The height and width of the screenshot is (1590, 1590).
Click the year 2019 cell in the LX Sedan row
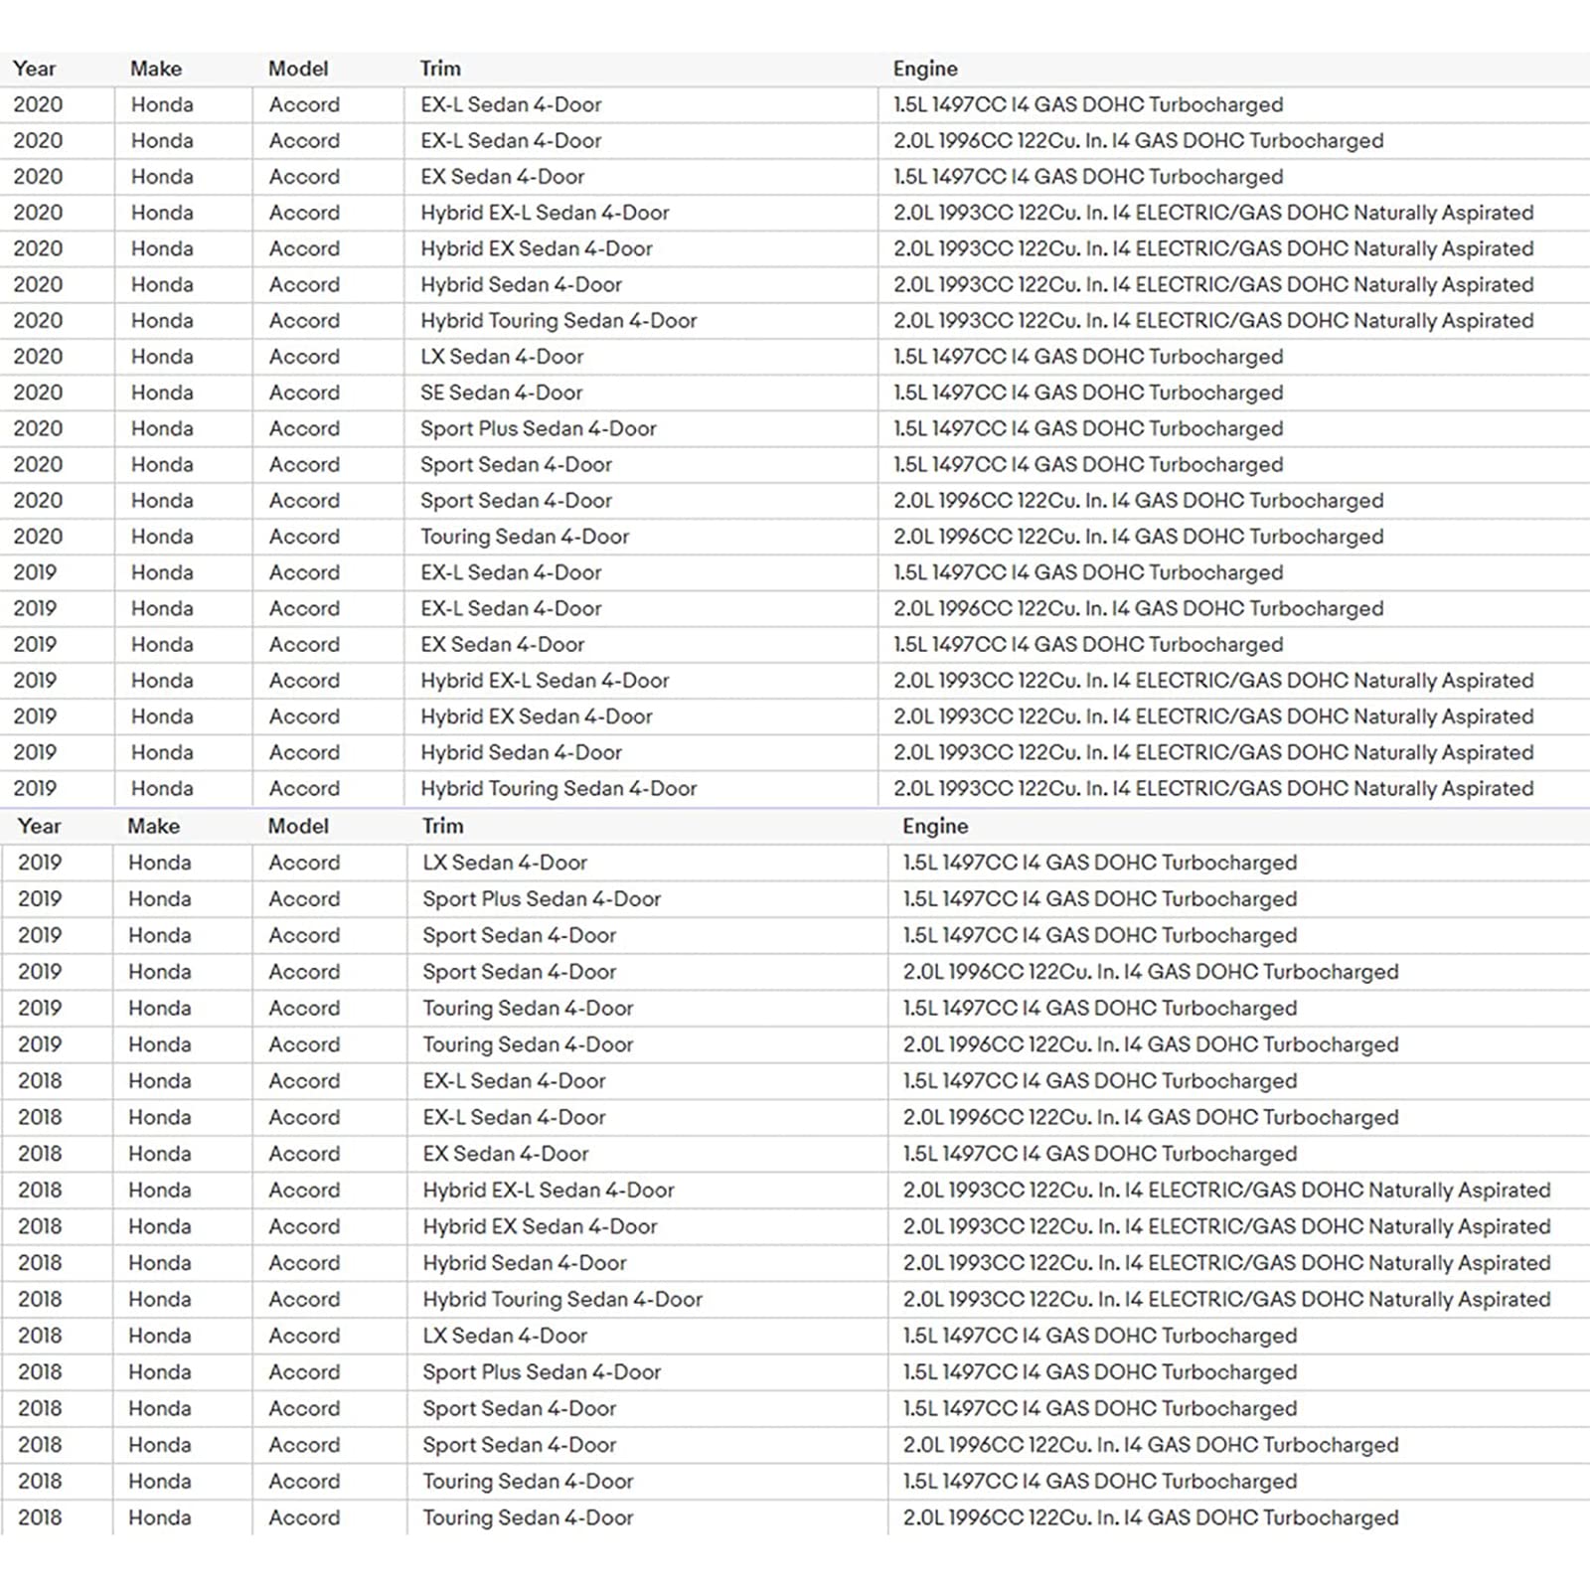pos(57,863)
